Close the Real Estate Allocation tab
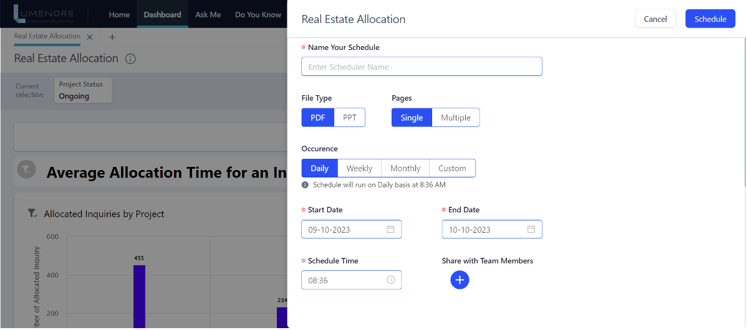Viewport: 747px width, 330px height. pyautogui.click(x=90, y=37)
